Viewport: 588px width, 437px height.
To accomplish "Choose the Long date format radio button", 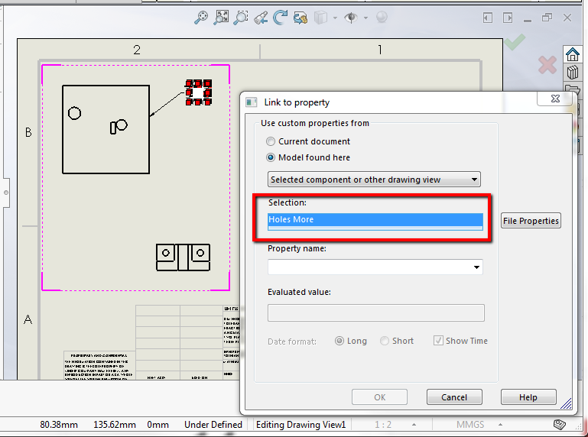I will tap(339, 341).
